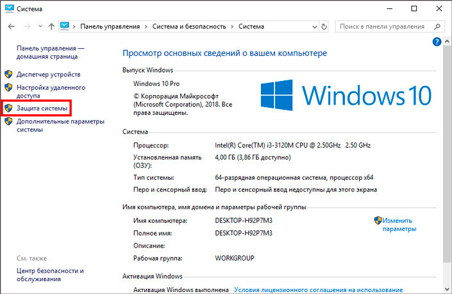Open the recent locations dropdown arrow
The width and height of the screenshot is (452, 294).
click(40, 26)
